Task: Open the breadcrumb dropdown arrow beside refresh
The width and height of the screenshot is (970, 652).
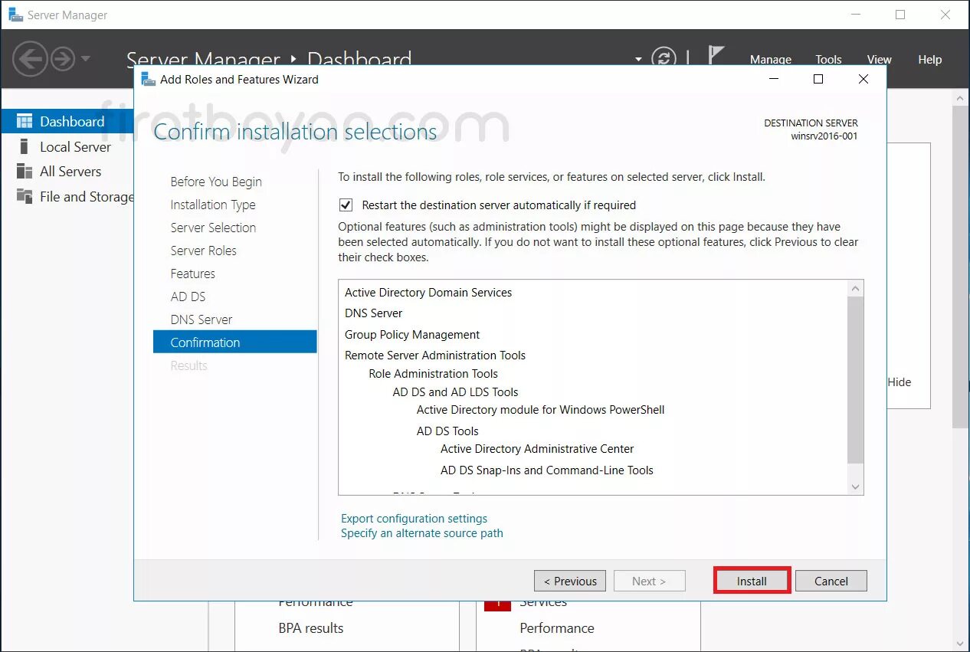Action: (638, 59)
